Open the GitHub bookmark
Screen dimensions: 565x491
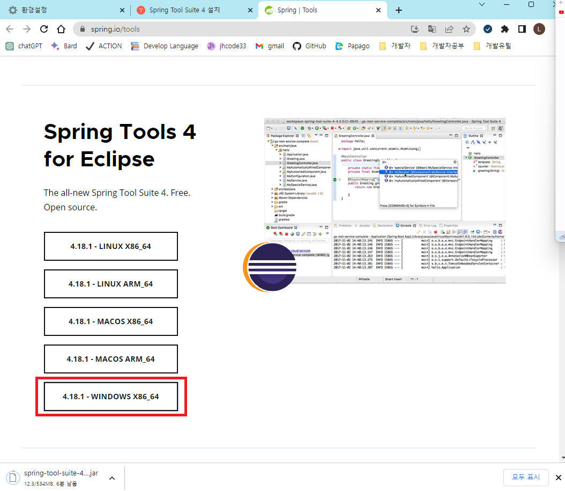(x=309, y=46)
